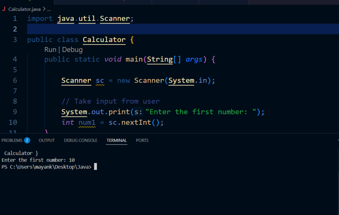339x215 pixels.
Task: Click the 'import' keyword on line 1
Action: pyautogui.click(x=40, y=19)
